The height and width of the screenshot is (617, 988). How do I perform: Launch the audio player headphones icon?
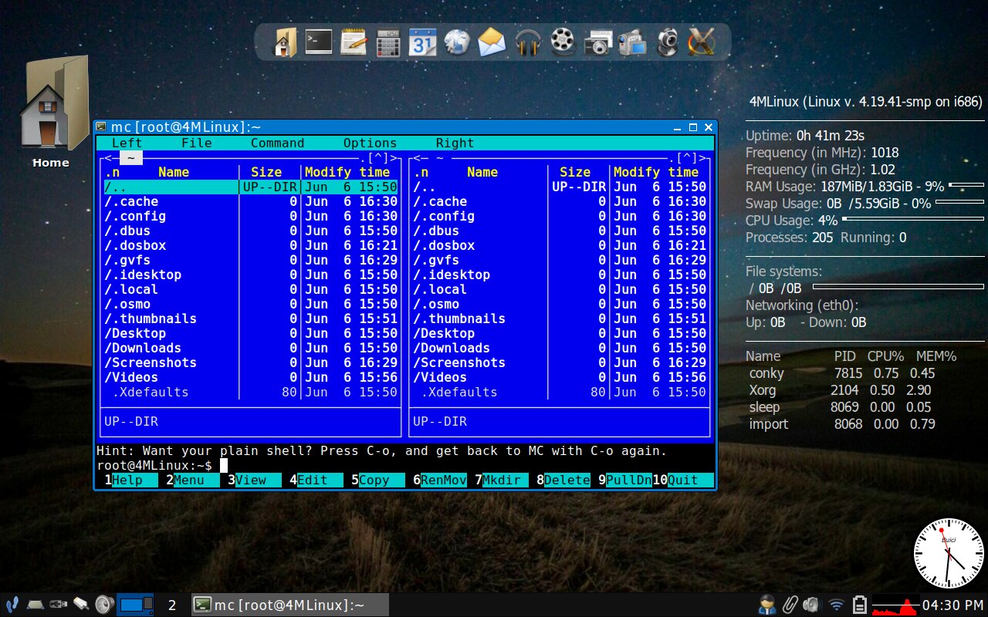[x=526, y=42]
